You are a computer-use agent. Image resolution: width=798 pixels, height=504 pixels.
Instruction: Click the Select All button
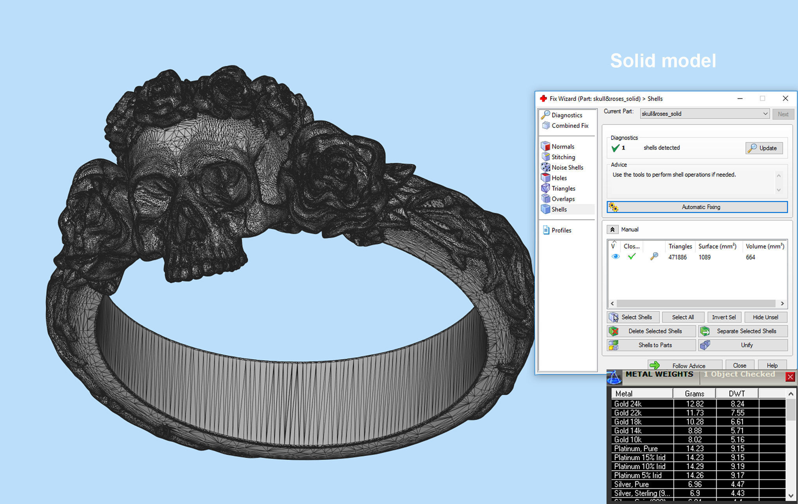pyautogui.click(x=683, y=317)
